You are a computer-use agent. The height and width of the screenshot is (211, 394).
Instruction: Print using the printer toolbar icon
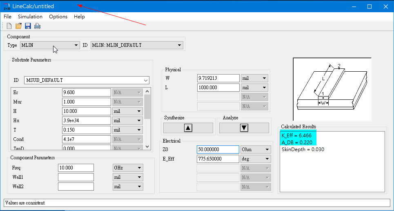click(37, 26)
